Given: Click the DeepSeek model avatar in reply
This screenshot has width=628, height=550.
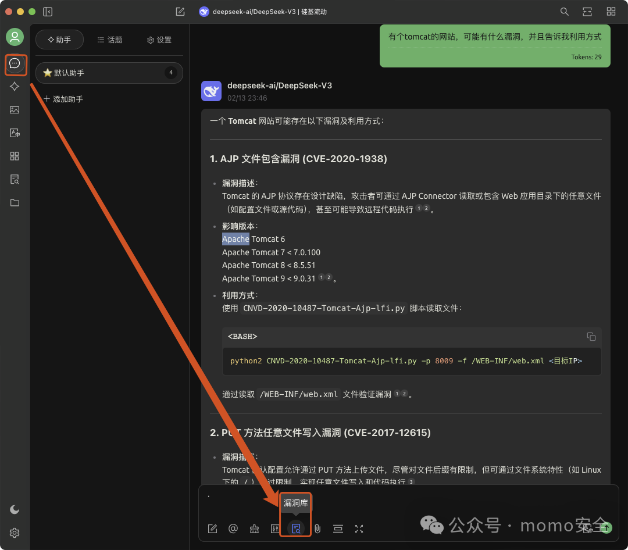Looking at the screenshot, I should point(211,91).
